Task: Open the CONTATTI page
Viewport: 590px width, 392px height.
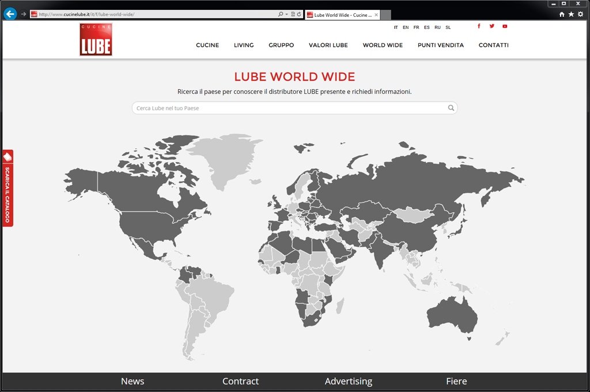Action: (x=494, y=45)
